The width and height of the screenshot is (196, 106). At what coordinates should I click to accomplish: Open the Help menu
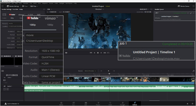click(x=75, y=3)
